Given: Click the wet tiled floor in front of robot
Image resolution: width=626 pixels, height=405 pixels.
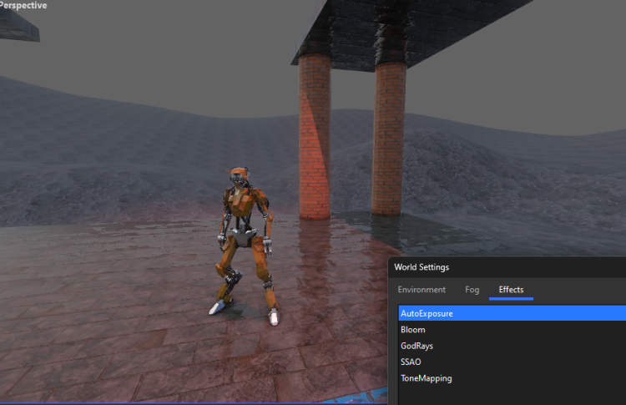Looking at the screenshot, I should point(167,351).
